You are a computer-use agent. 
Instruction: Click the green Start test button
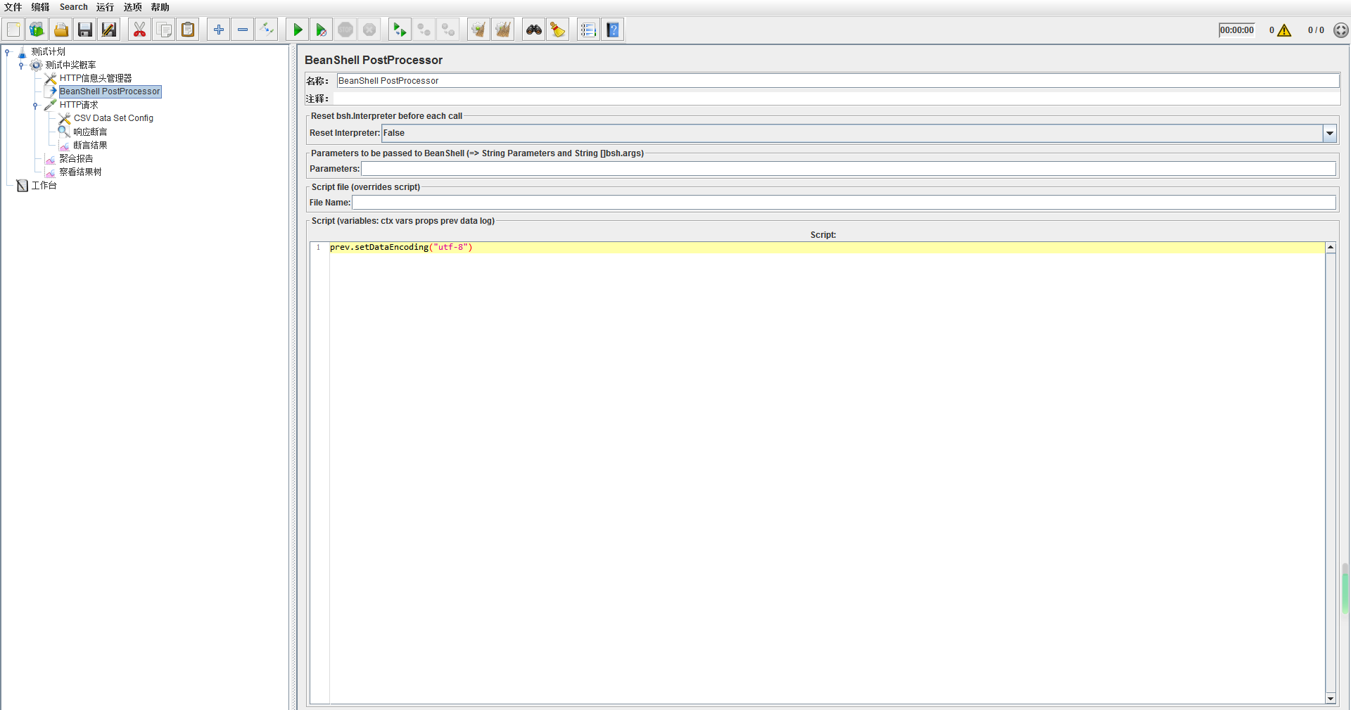[298, 30]
